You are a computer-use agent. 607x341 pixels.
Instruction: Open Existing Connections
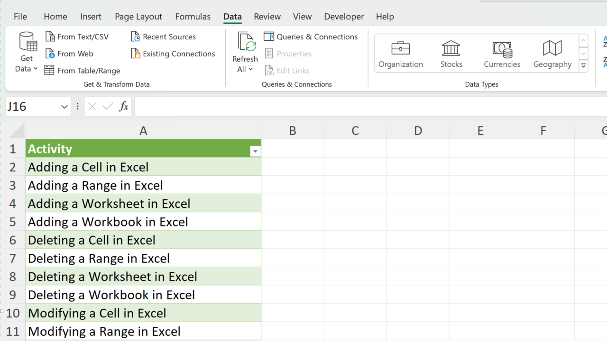point(178,54)
